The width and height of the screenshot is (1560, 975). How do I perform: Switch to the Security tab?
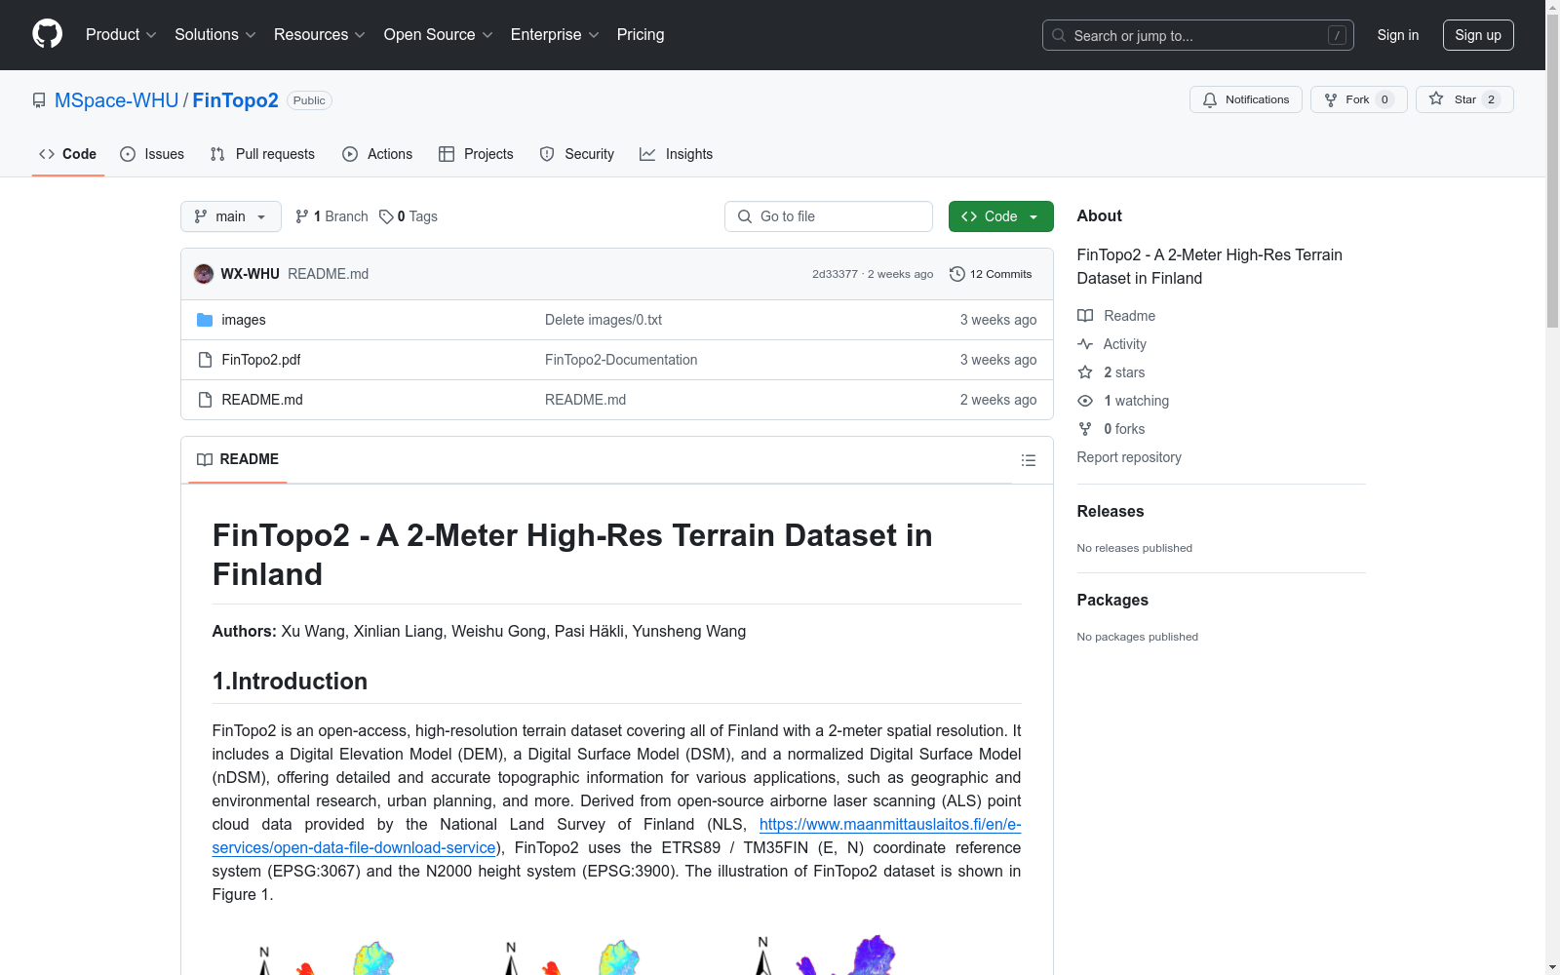[x=577, y=154]
